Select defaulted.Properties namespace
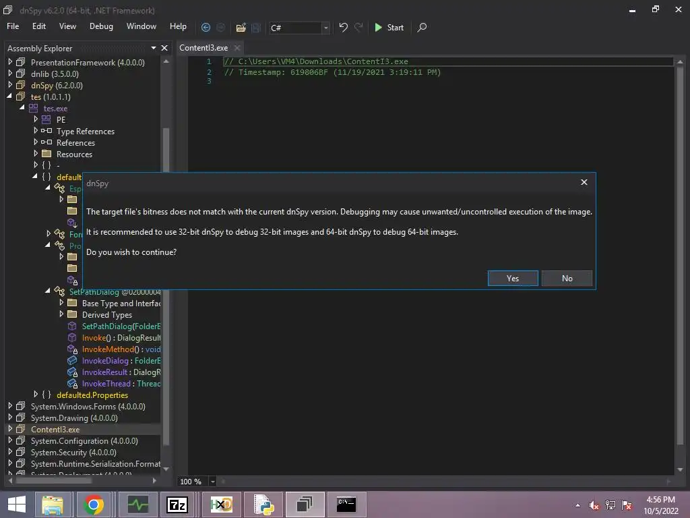The height and width of the screenshot is (518, 690). (x=92, y=395)
